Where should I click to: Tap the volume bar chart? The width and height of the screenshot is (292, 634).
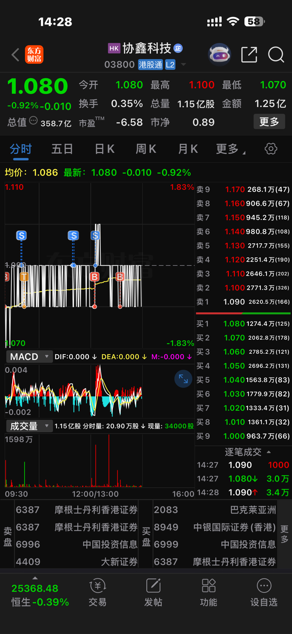(x=100, y=461)
